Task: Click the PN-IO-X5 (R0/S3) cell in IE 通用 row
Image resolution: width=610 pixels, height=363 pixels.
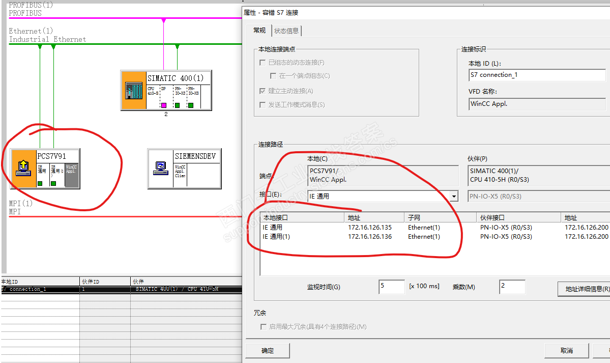Action: [x=506, y=228]
